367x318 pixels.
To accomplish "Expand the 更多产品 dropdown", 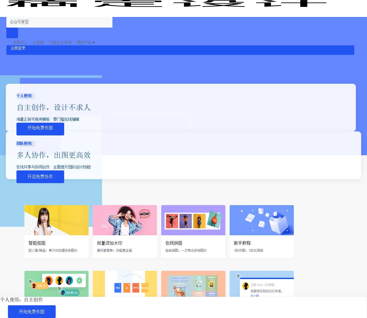I will 85,42.
